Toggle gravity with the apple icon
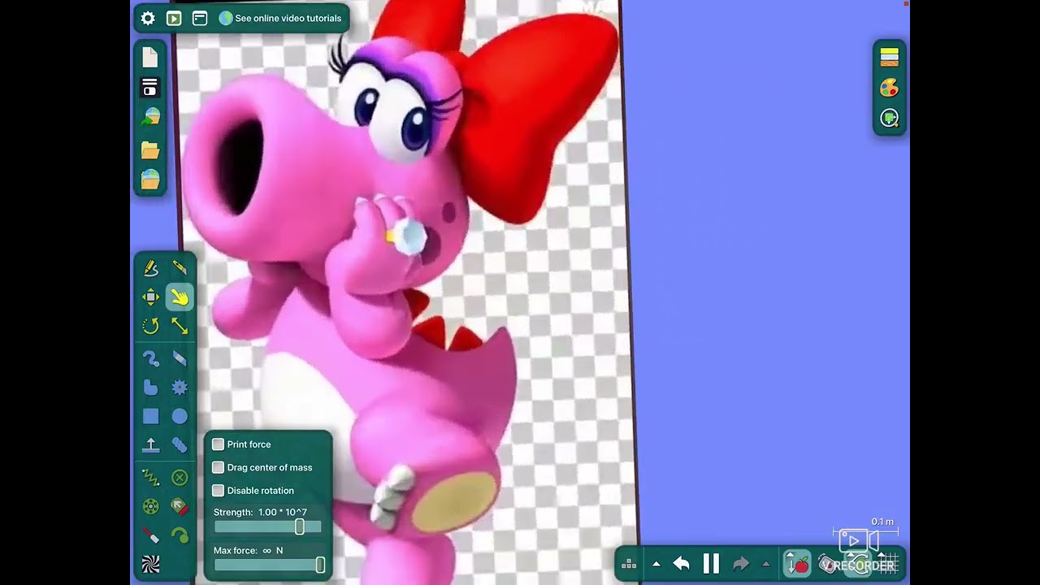 click(797, 564)
